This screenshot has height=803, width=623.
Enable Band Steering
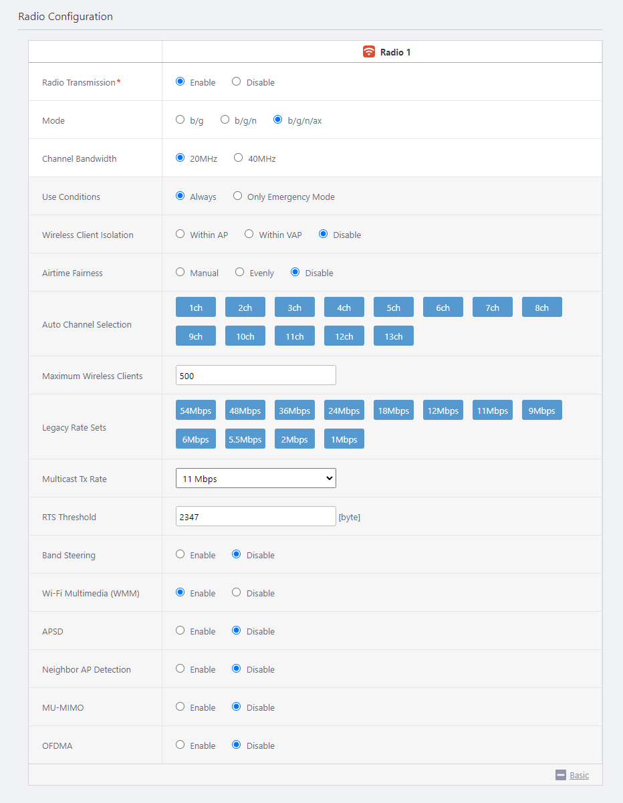pos(180,555)
